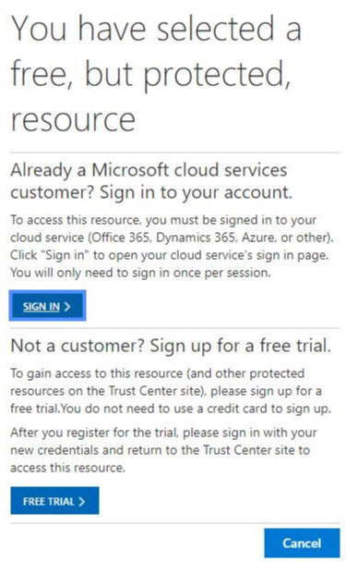Click the FREE TRIAL button
This screenshot has height=562, width=346.
click(x=54, y=501)
